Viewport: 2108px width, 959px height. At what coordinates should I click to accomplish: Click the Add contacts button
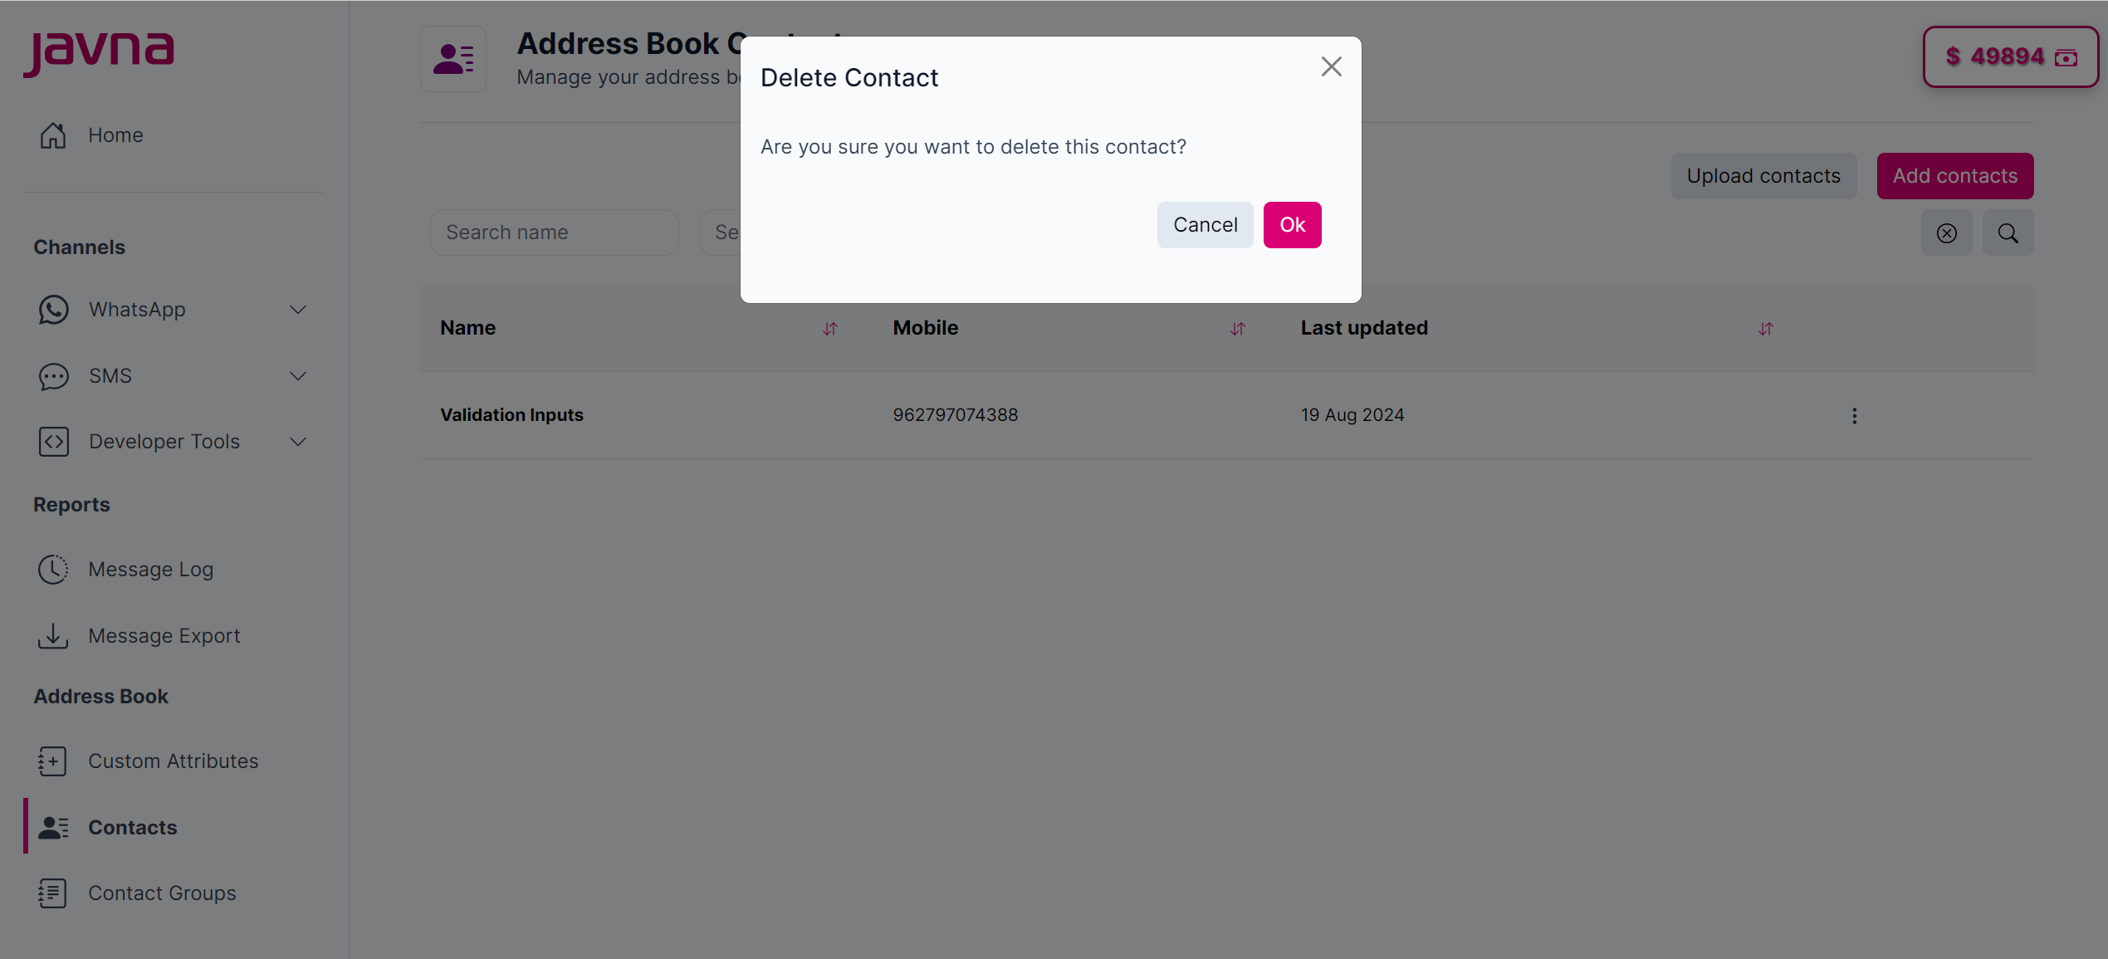tap(1954, 175)
